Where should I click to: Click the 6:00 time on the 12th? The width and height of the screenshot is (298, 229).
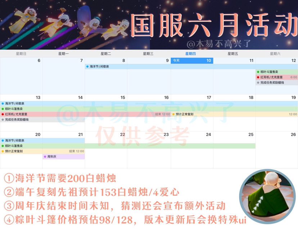tap(294, 77)
